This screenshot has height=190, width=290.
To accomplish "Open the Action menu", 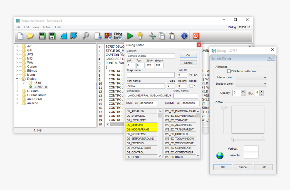I will 47,27.
